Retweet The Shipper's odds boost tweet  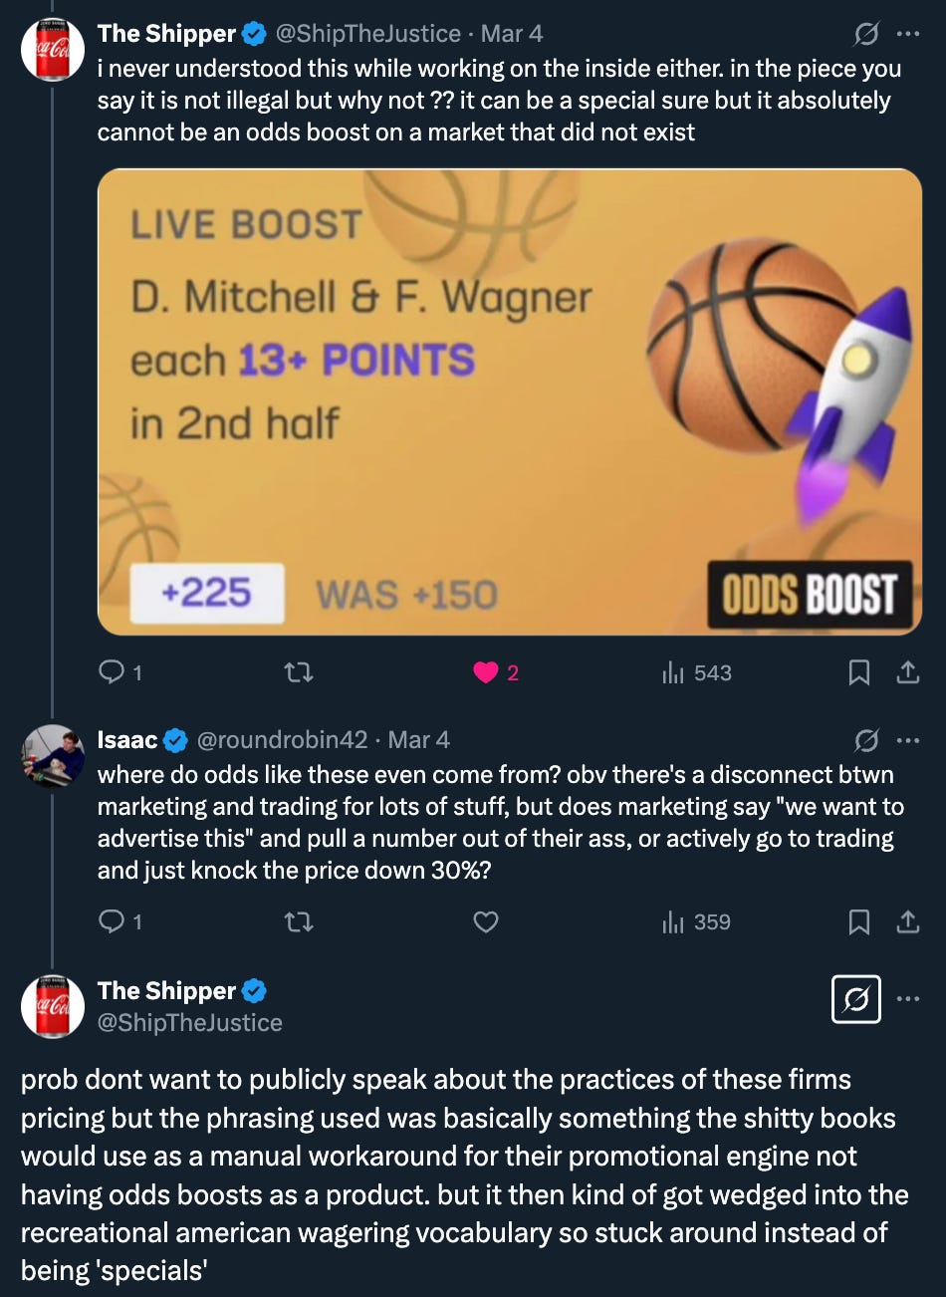coord(299,673)
